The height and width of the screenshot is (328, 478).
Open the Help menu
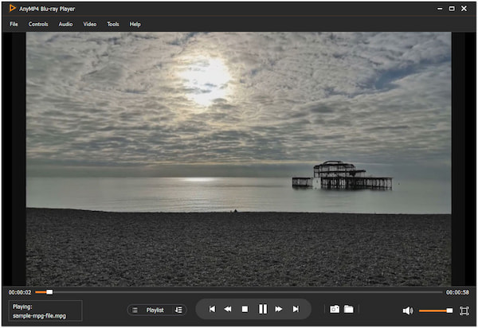(135, 24)
